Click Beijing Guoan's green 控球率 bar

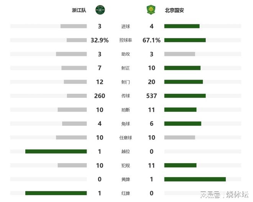tap(185, 40)
